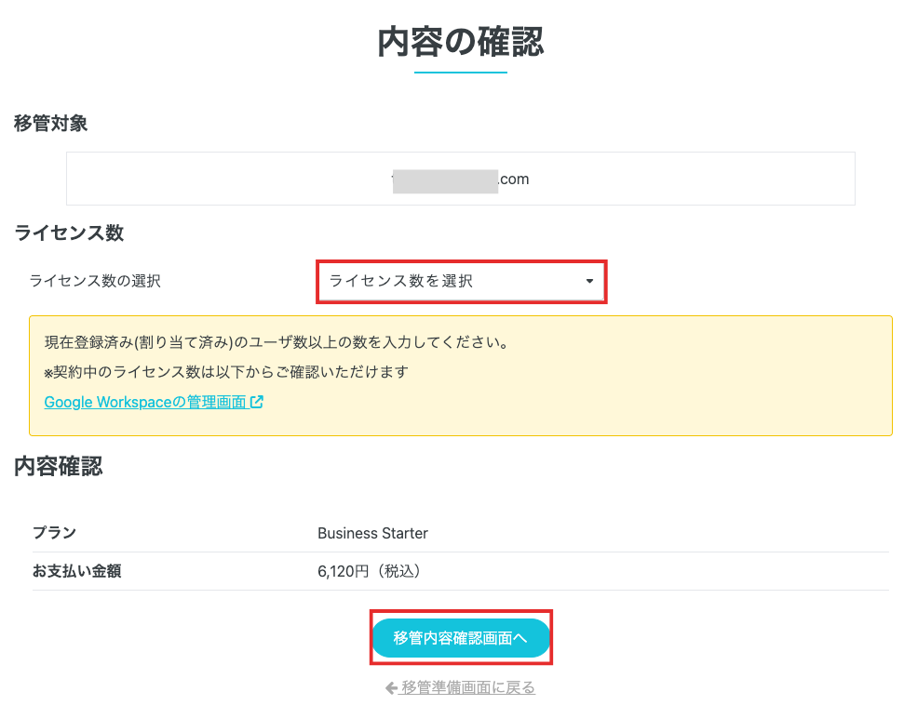Click the ライセンス数 section heading
The width and height of the screenshot is (904, 705).
69,233
